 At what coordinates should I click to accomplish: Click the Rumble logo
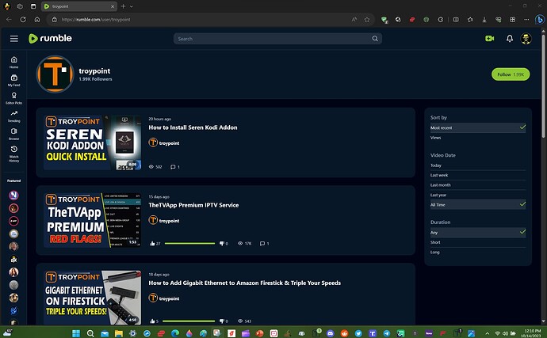[50, 38]
